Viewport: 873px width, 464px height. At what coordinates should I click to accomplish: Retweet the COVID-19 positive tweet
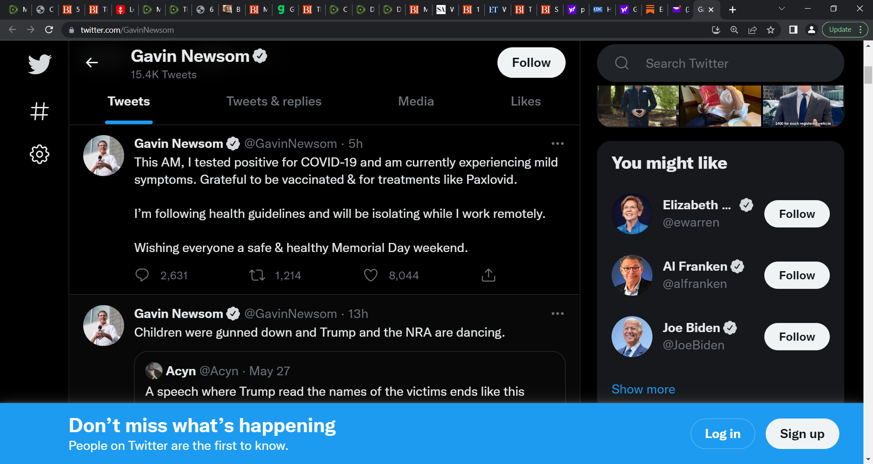[257, 275]
